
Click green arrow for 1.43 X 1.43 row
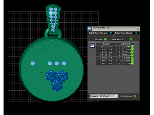pos(133,52)
